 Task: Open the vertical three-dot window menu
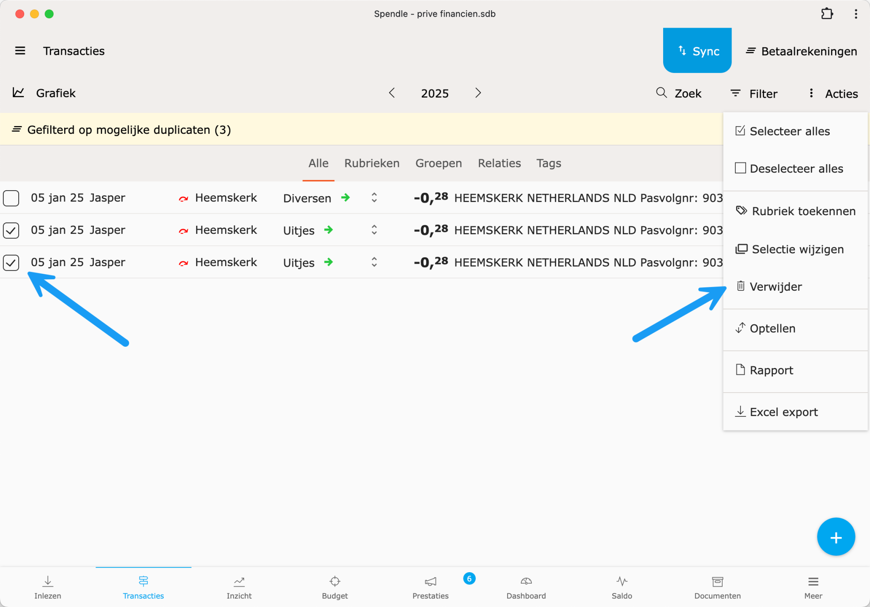coord(856,14)
